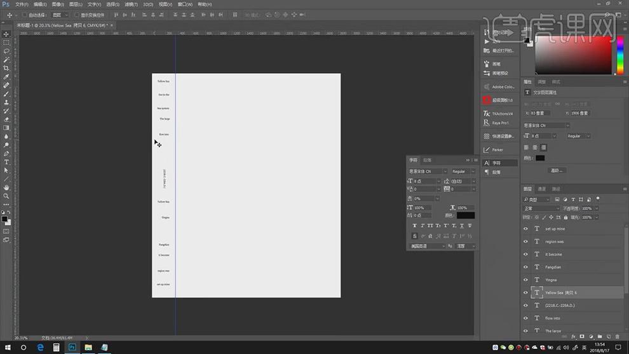This screenshot has height=354, width=629.
Task: Select the Eraser tool
Action: coord(6,119)
